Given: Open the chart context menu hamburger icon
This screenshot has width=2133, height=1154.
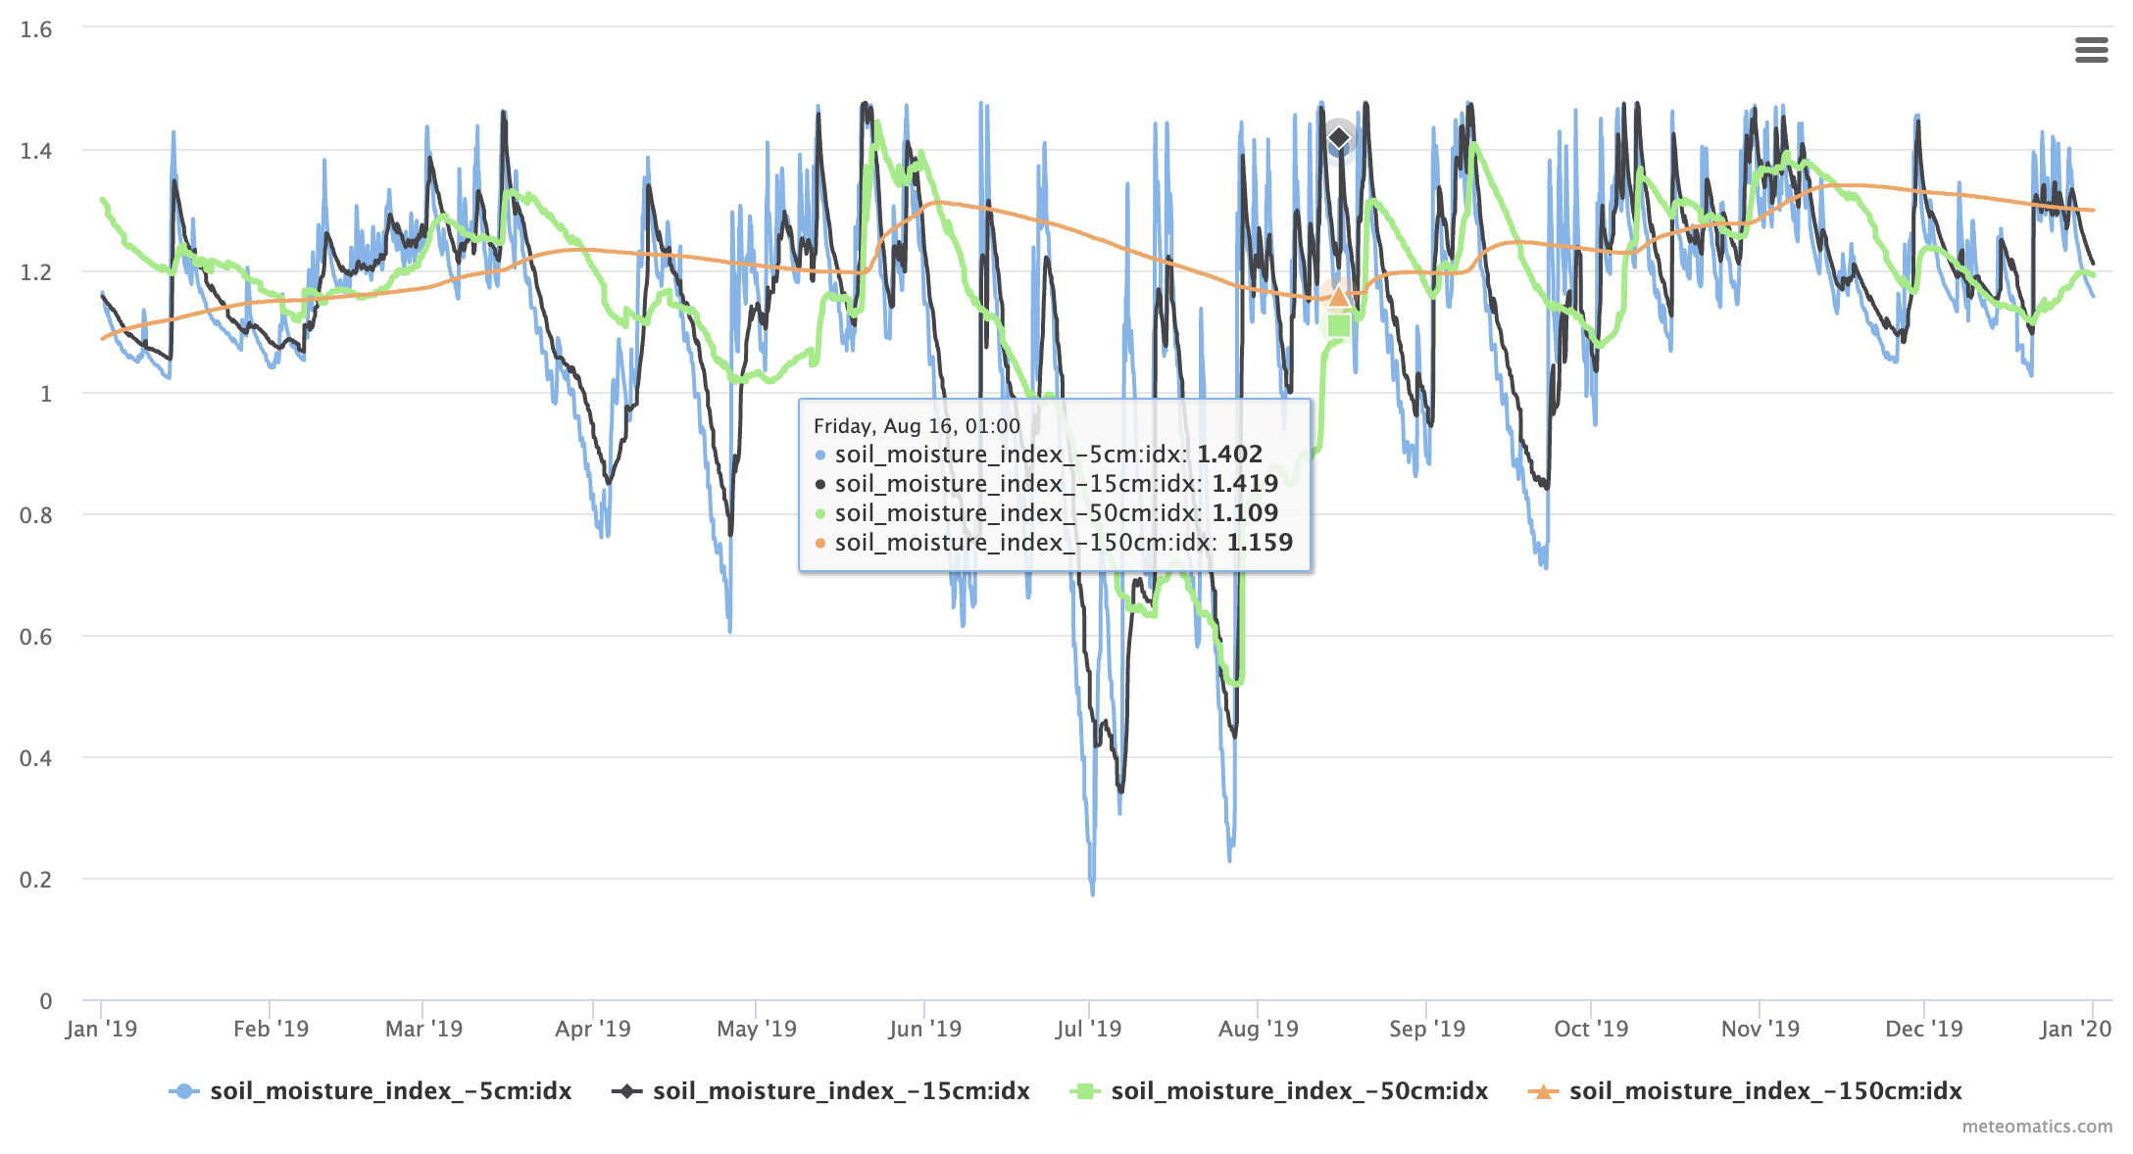Looking at the screenshot, I should tap(2091, 50).
